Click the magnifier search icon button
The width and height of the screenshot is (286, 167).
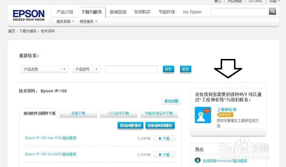(x=272, y=11)
